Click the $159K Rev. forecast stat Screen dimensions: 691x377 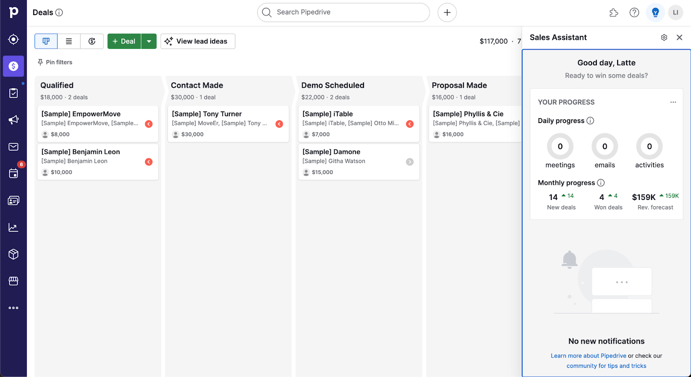click(x=656, y=201)
